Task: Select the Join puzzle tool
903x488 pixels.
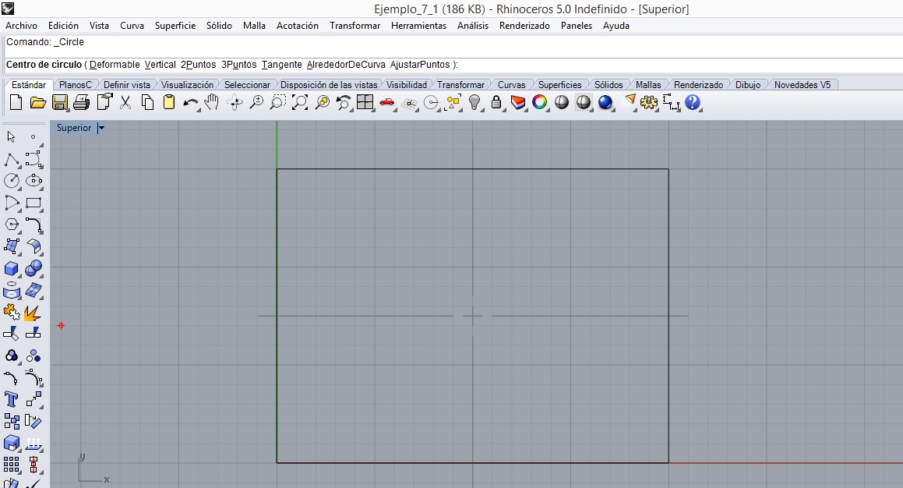Action: click(12, 313)
